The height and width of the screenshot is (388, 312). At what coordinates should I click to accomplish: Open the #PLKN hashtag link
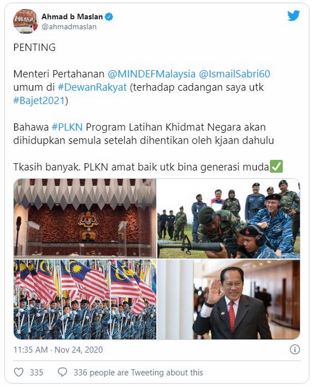click(67, 127)
